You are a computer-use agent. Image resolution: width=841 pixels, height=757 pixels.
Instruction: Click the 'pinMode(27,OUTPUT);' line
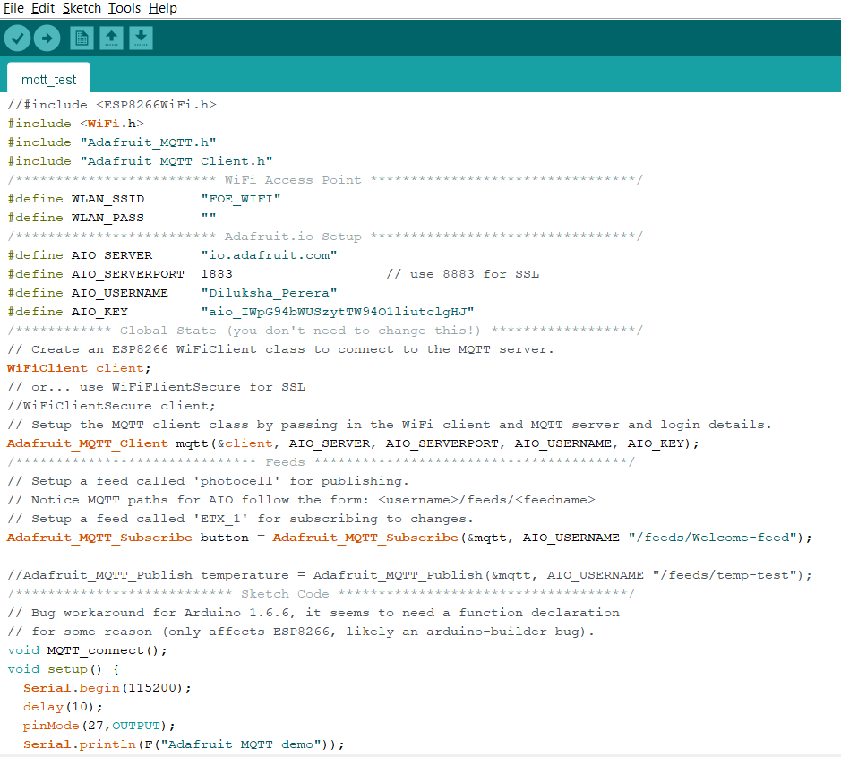(x=99, y=726)
